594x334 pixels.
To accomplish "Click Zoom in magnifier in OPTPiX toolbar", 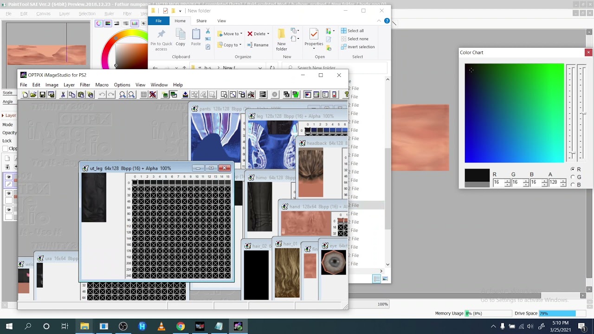I will [123, 95].
